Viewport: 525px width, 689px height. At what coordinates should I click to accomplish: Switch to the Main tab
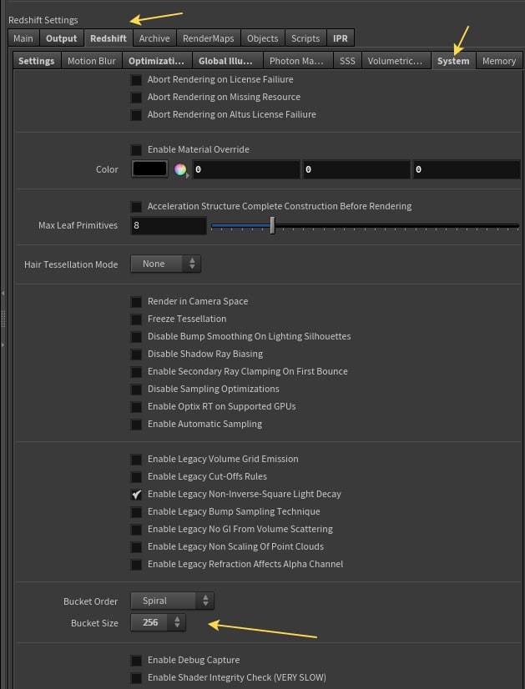point(23,38)
